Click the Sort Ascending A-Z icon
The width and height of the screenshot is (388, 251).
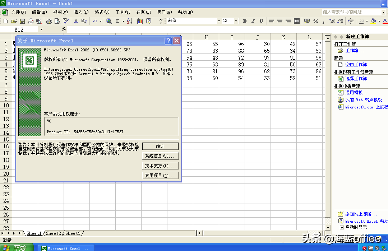click(129, 21)
